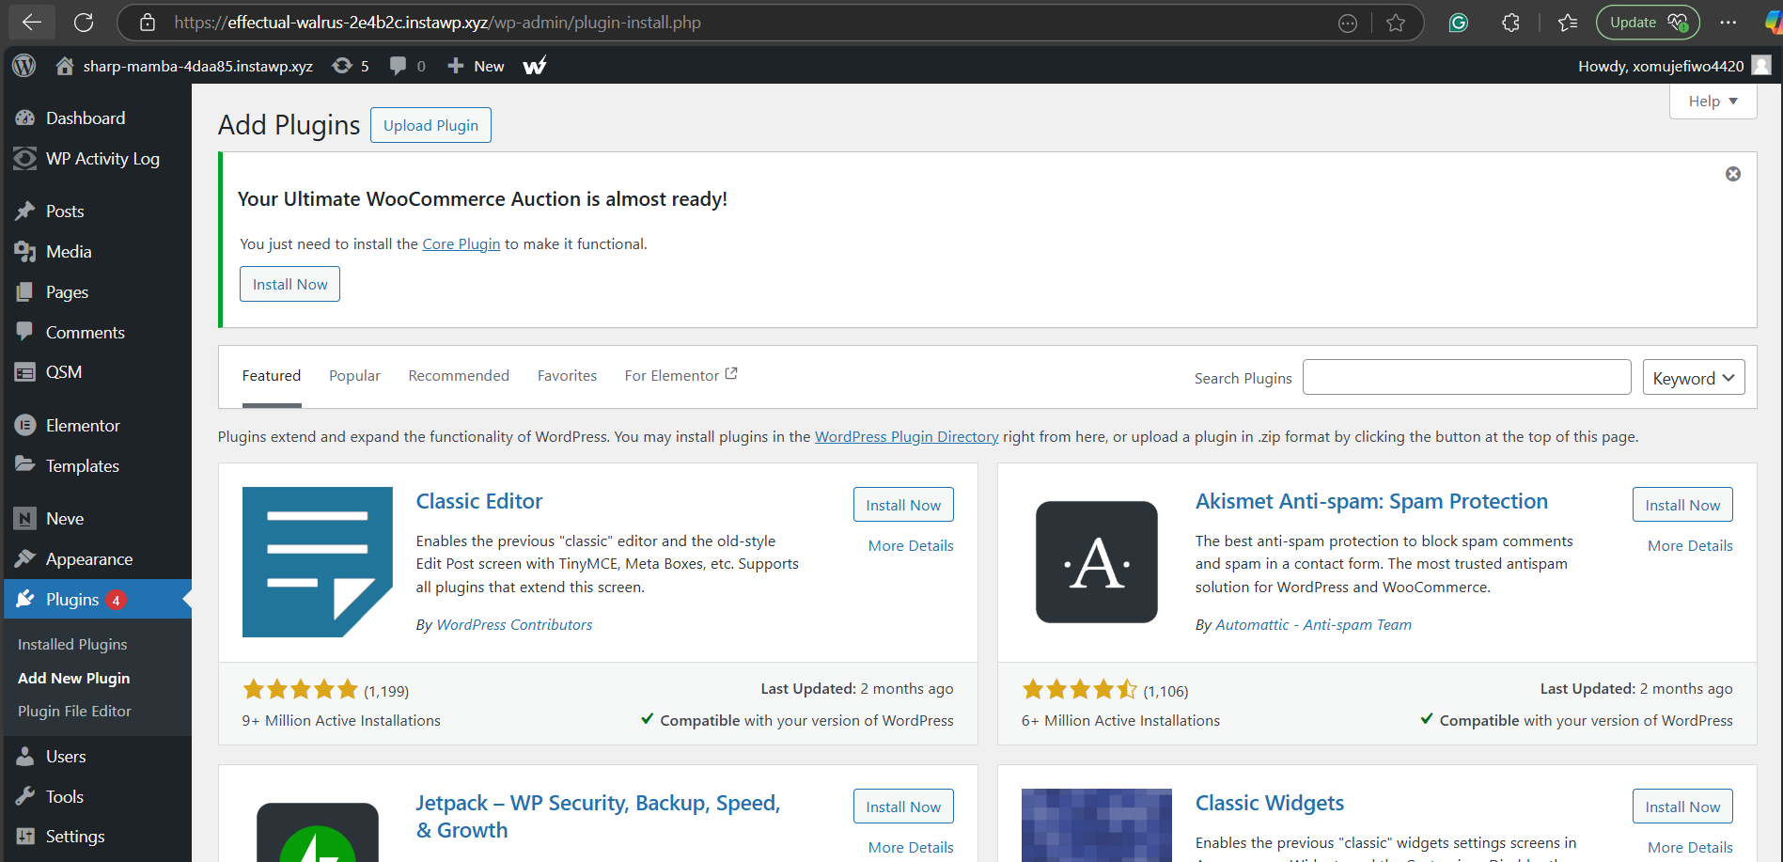Install the Classic Widgets plugin
This screenshot has height=862, width=1783.
click(1682, 807)
